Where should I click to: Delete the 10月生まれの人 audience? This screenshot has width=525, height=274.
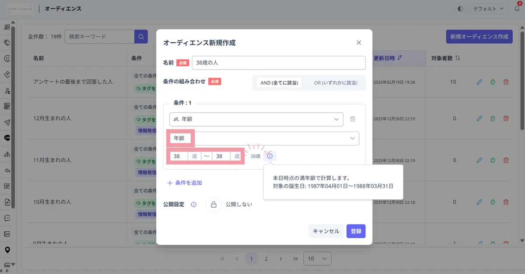pyautogui.click(x=506, y=202)
